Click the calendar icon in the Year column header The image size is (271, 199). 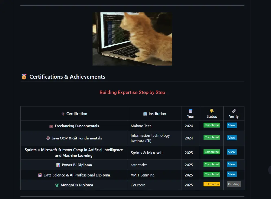(x=191, y=110)
